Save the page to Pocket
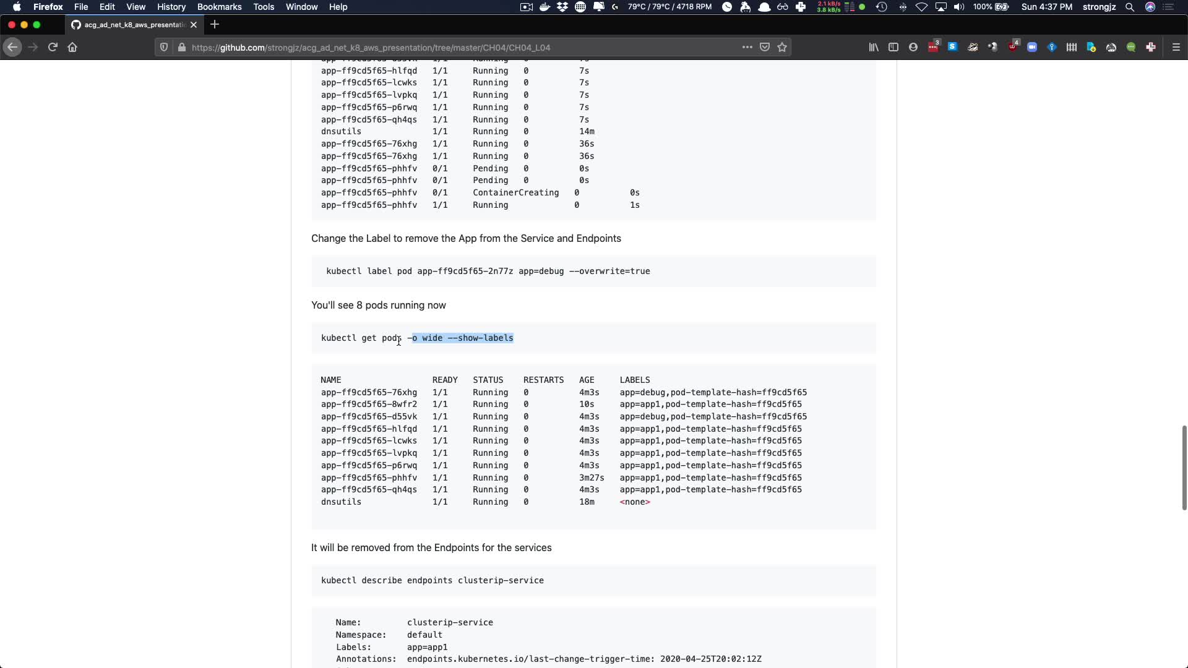Screen dimensions: 1188x668 765,47
